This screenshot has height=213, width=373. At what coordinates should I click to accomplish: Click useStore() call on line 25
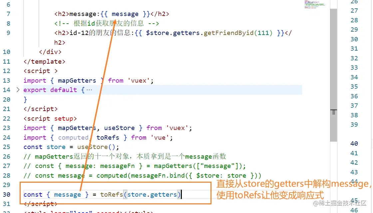click(x=96, y=147)
